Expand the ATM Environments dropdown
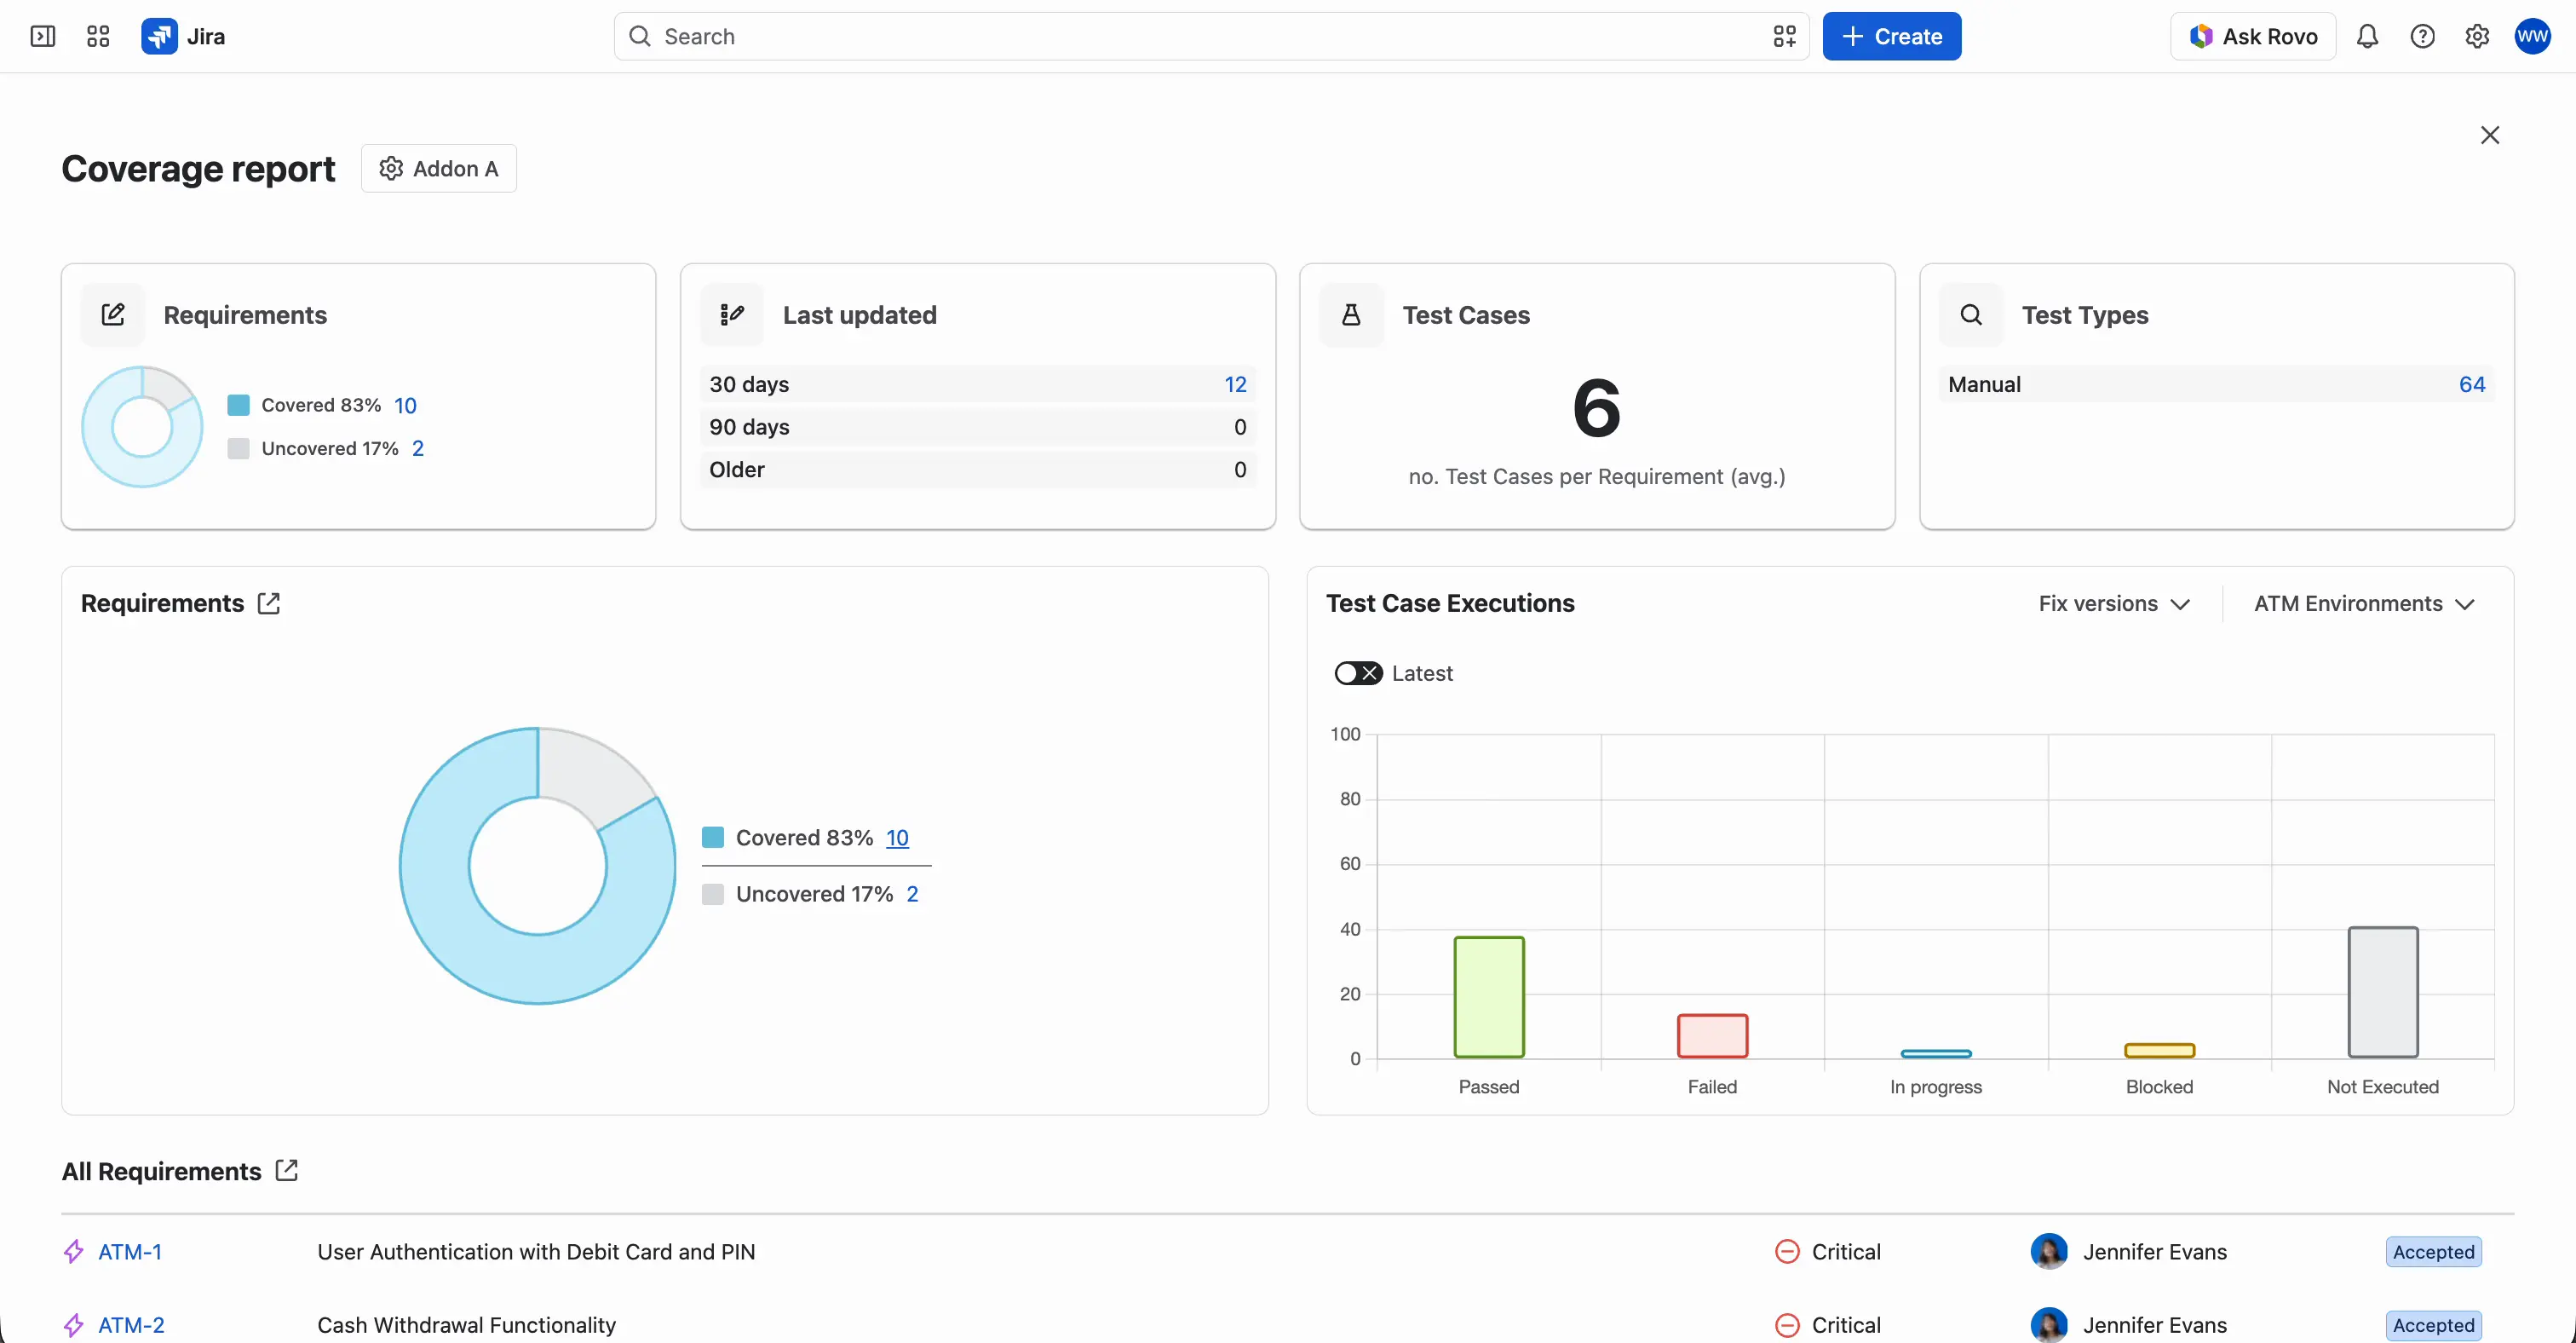The width and height of the screenshot is (2576, 1343). (2364, 604)
